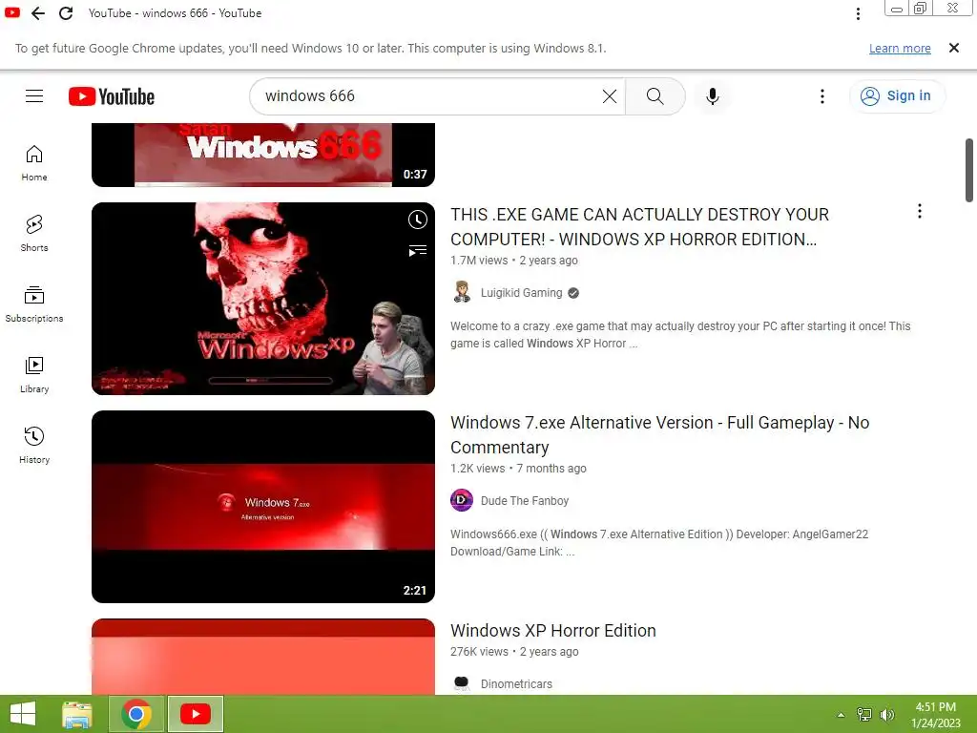
Task: Open the Chrome app window three-dot menu
Action: [858, 13]
